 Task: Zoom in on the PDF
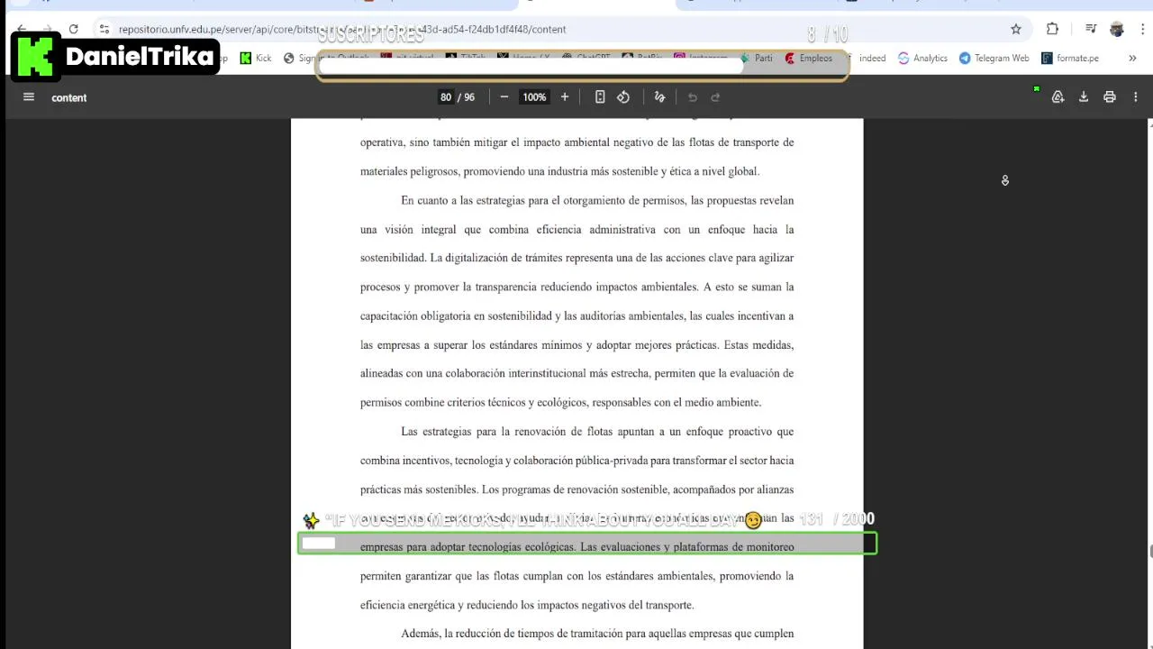coord(565,97)
